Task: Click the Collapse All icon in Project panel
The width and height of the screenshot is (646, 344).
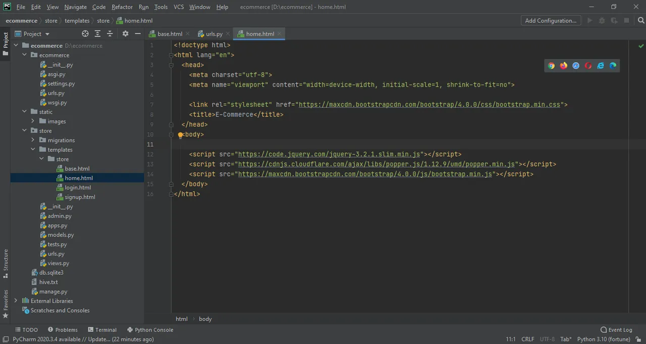Action: pos(110,34)
